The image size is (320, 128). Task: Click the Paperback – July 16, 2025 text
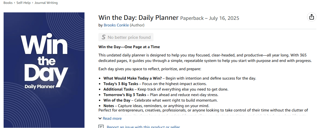point(209,18)
